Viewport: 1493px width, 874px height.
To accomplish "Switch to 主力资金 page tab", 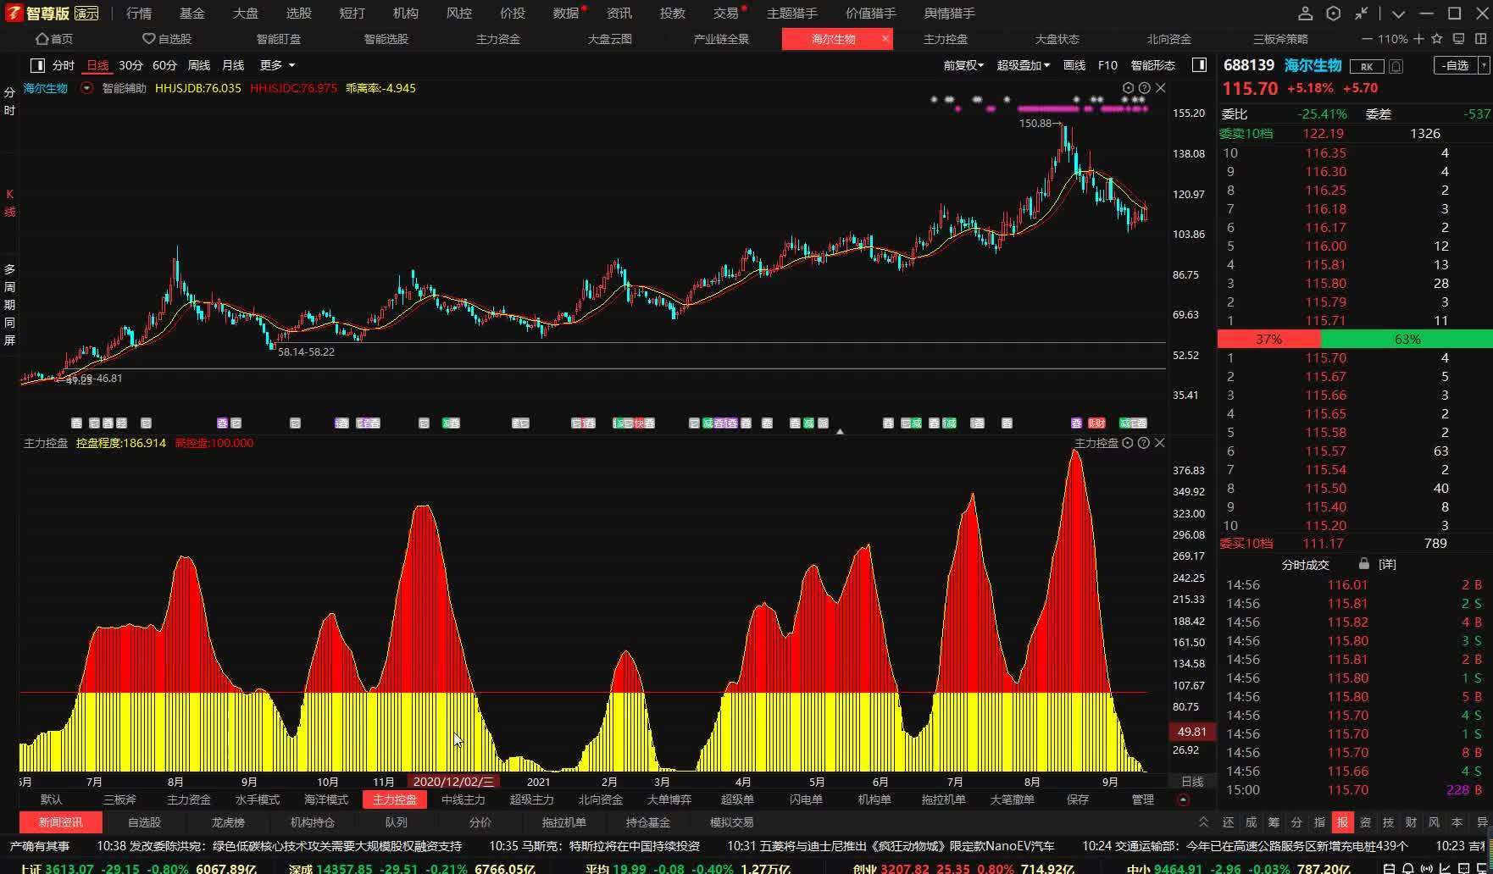I will (498, 39).
